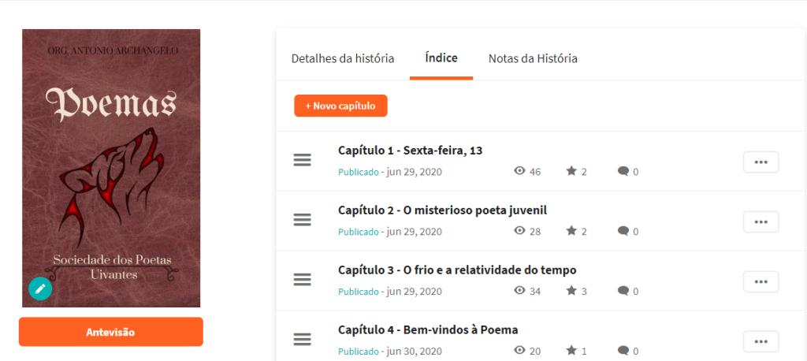Switch to the Detalhes da história tab
Viewport: 807px width, 361px height.
[343, 58]
